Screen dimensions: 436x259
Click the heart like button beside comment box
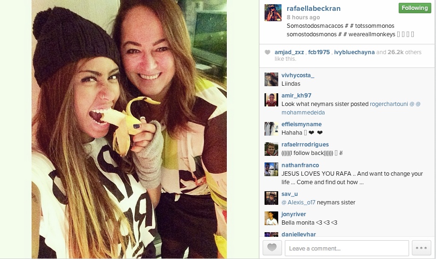tap(272, 247)
